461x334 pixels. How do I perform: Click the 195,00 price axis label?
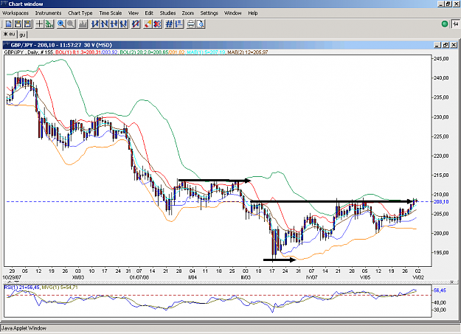[x=441, y=253]
